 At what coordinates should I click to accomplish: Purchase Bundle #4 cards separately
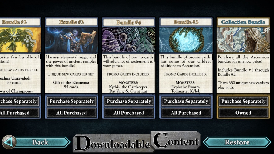pyautogui.click(x=129, y=101)
